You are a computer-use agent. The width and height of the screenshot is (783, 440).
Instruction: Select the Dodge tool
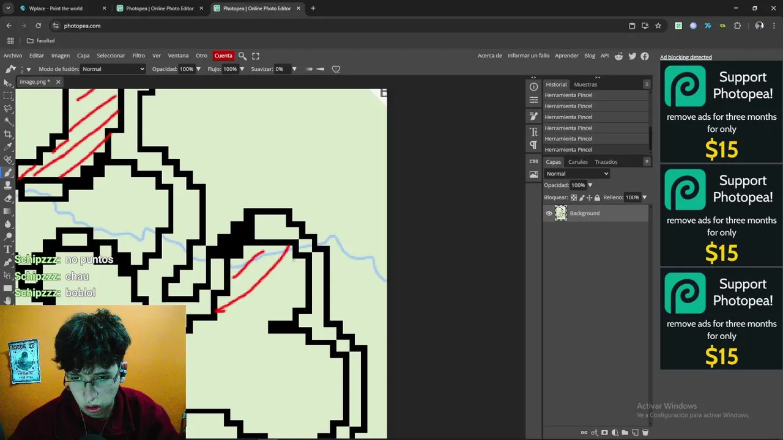point(7,237)
